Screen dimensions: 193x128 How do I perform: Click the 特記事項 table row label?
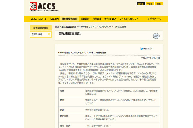64,116
